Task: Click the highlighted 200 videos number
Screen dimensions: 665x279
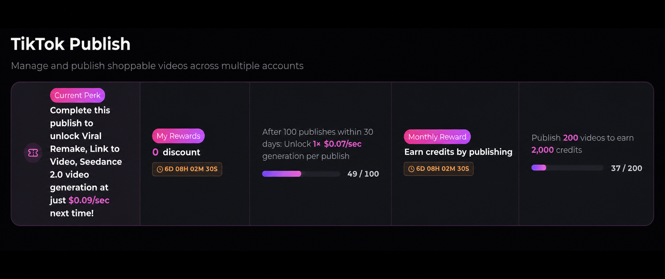Action: [x=570, y=138]
